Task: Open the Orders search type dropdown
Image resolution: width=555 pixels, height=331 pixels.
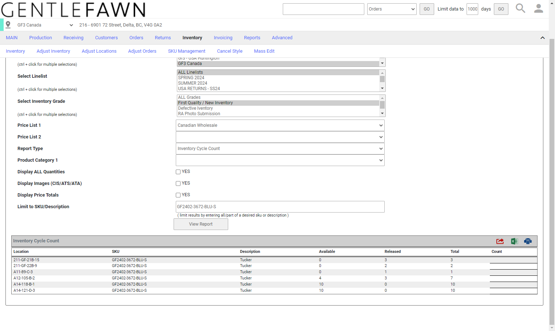Action: pyautogui.click(x=392, y=9)
